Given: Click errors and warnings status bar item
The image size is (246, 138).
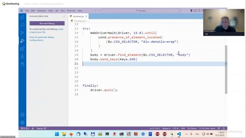Looking at the screenshot, I should [x=25, y=128].
